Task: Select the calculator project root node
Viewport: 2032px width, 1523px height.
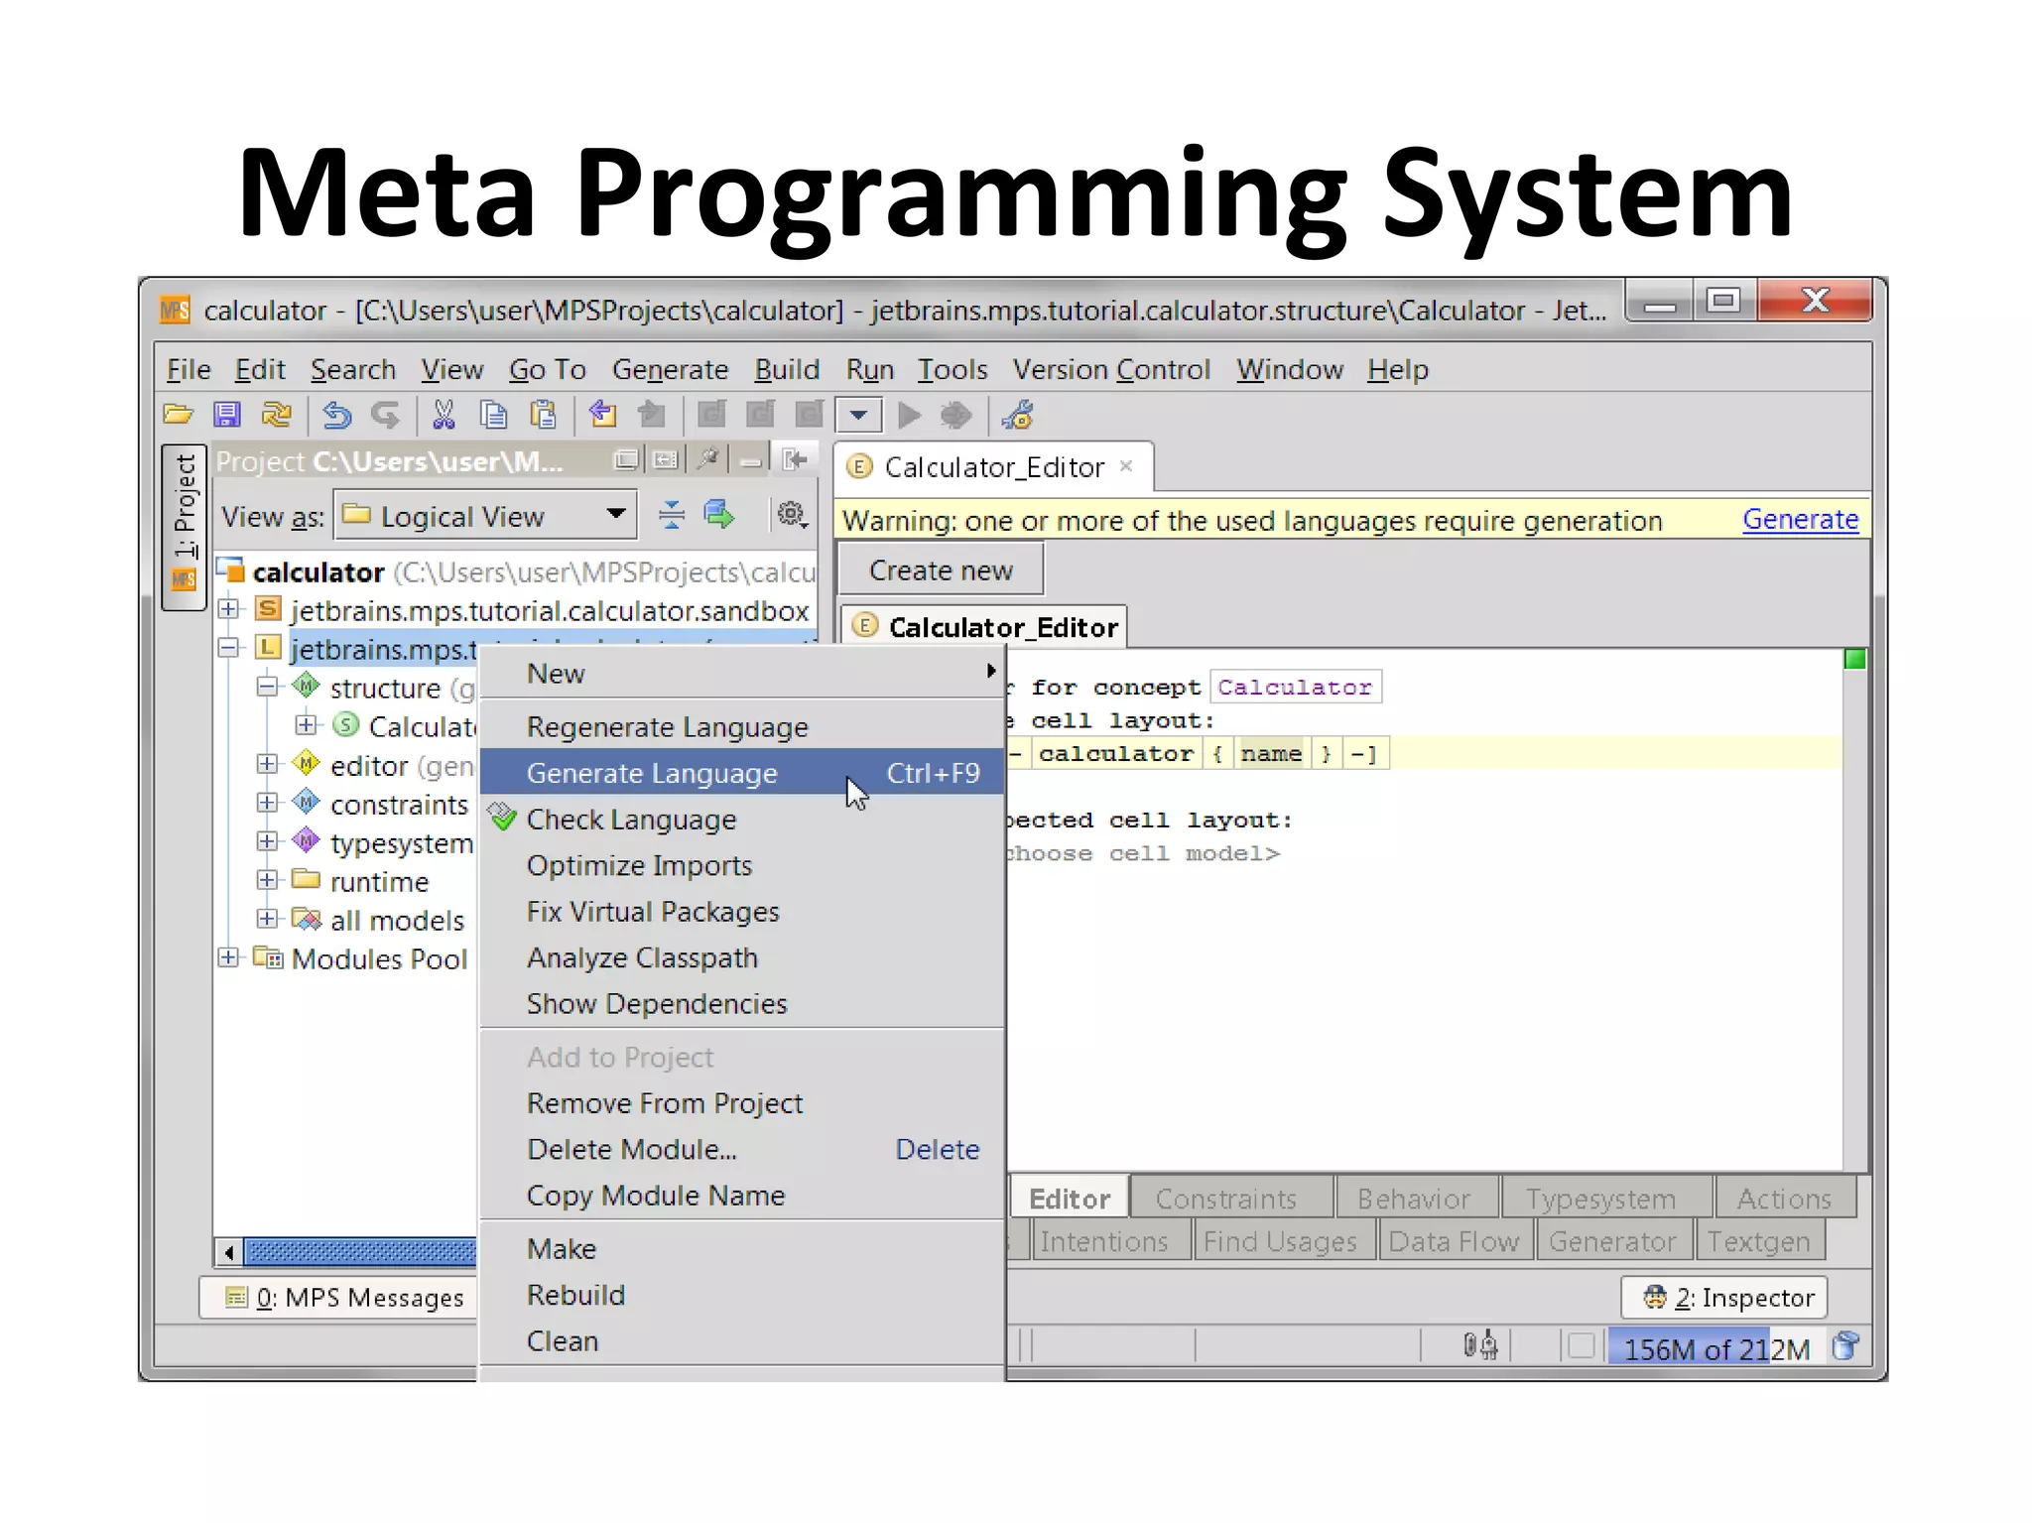Action: click(516, 572)
